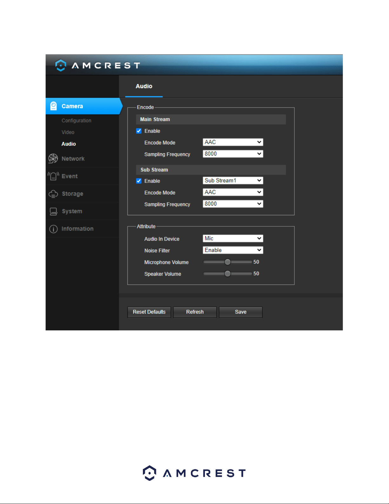This screenshot has width=389, height=504.
Task: Click the Noise Filter label
Action: (157, 251)
